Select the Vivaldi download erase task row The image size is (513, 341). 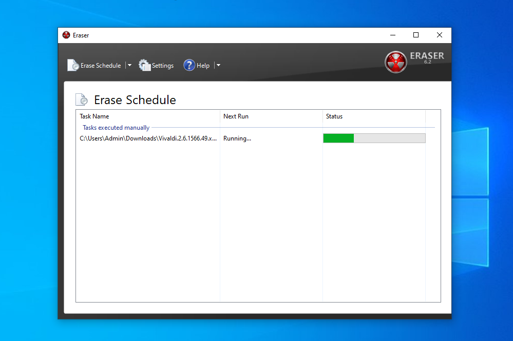148,138
